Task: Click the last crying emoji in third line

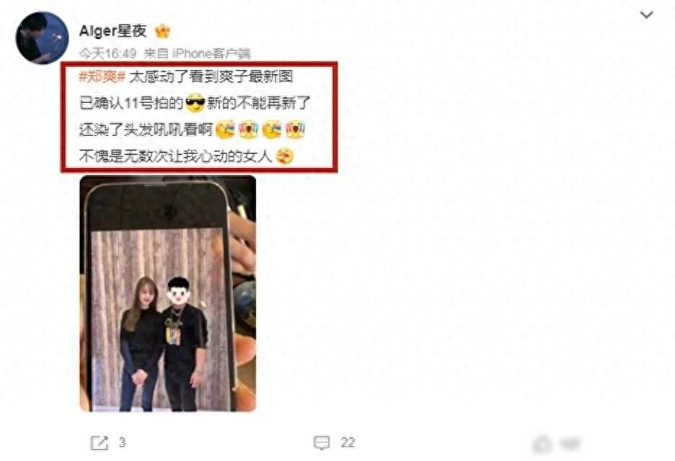Action: point(296,130)
